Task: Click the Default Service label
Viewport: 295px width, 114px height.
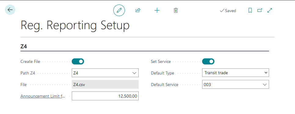Action: tap(165, 85)
